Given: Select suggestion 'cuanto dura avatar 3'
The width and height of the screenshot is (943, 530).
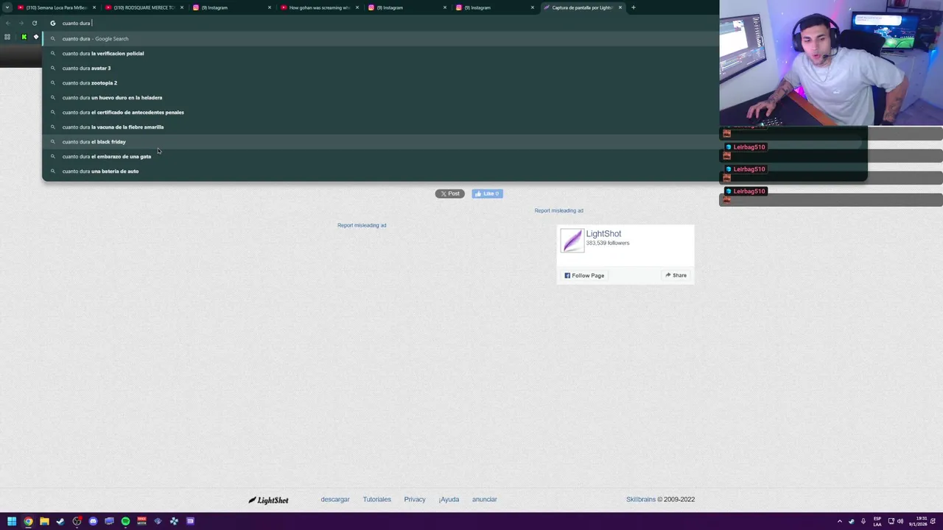Looking at the screenshot, I should point(380,68).
